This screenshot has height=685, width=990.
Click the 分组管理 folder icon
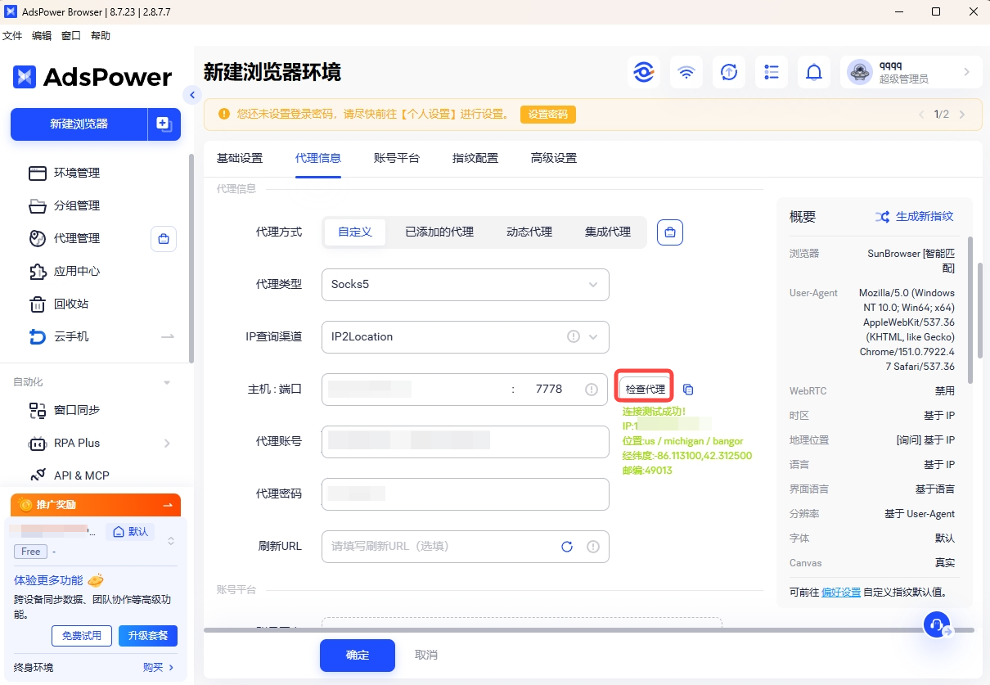pyautogui.click(x=37, y=205)
